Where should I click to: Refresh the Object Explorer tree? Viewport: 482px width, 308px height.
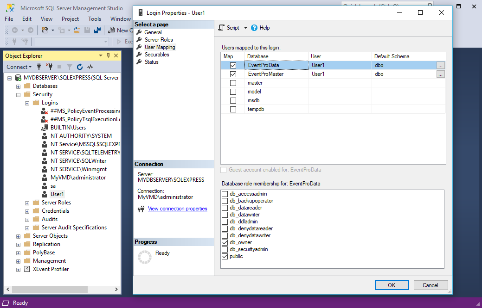point(80,67)
